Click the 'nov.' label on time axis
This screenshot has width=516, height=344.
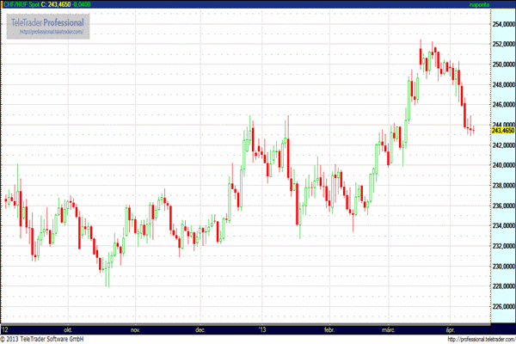tap(134, 329)
